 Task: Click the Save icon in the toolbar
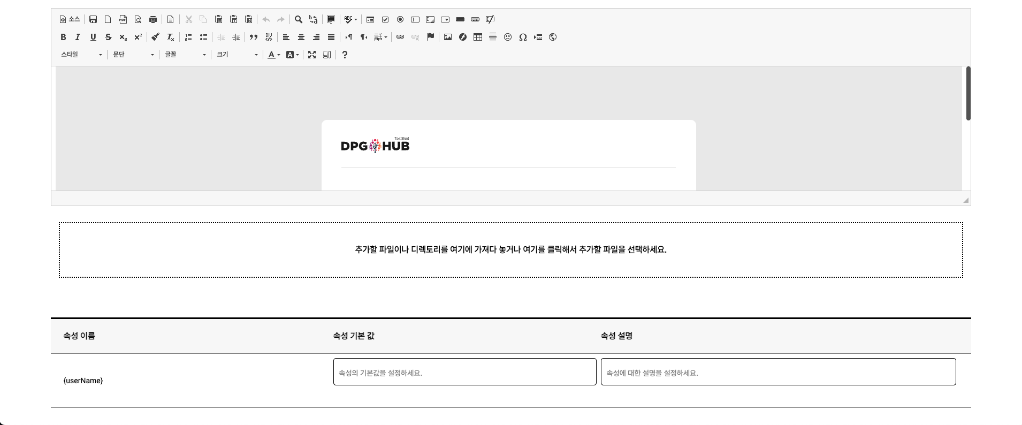click(x=93, y=19)
